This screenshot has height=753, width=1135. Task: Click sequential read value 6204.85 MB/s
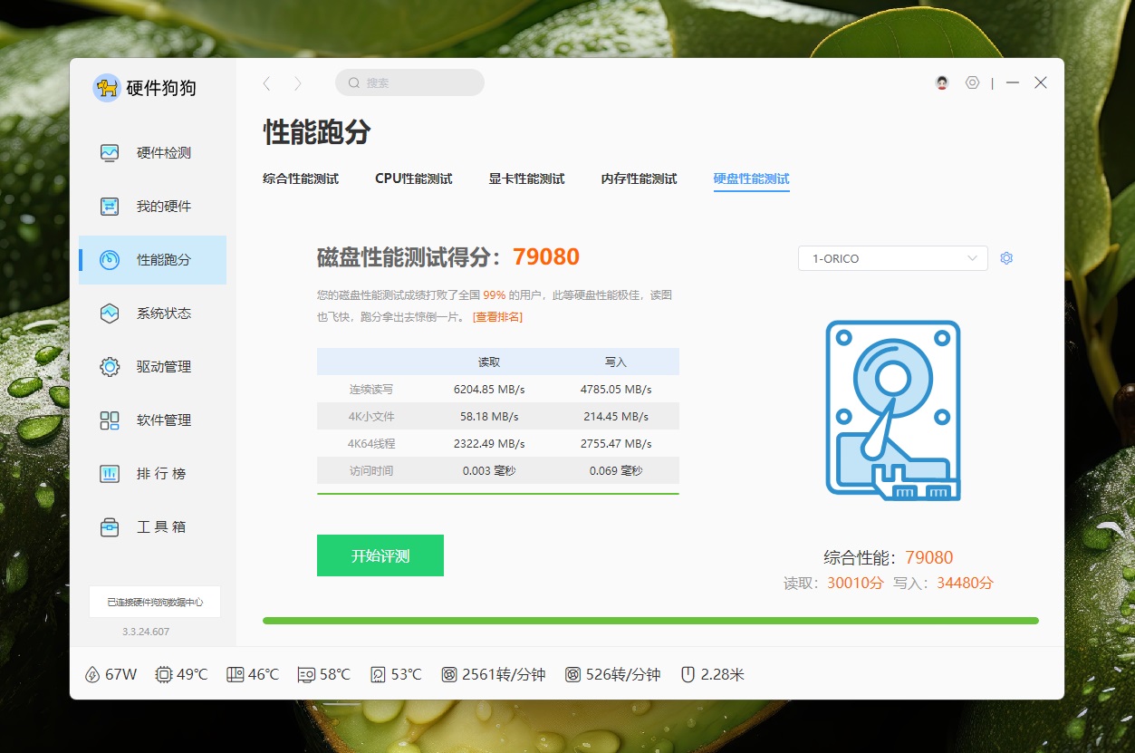pos(489,390)
